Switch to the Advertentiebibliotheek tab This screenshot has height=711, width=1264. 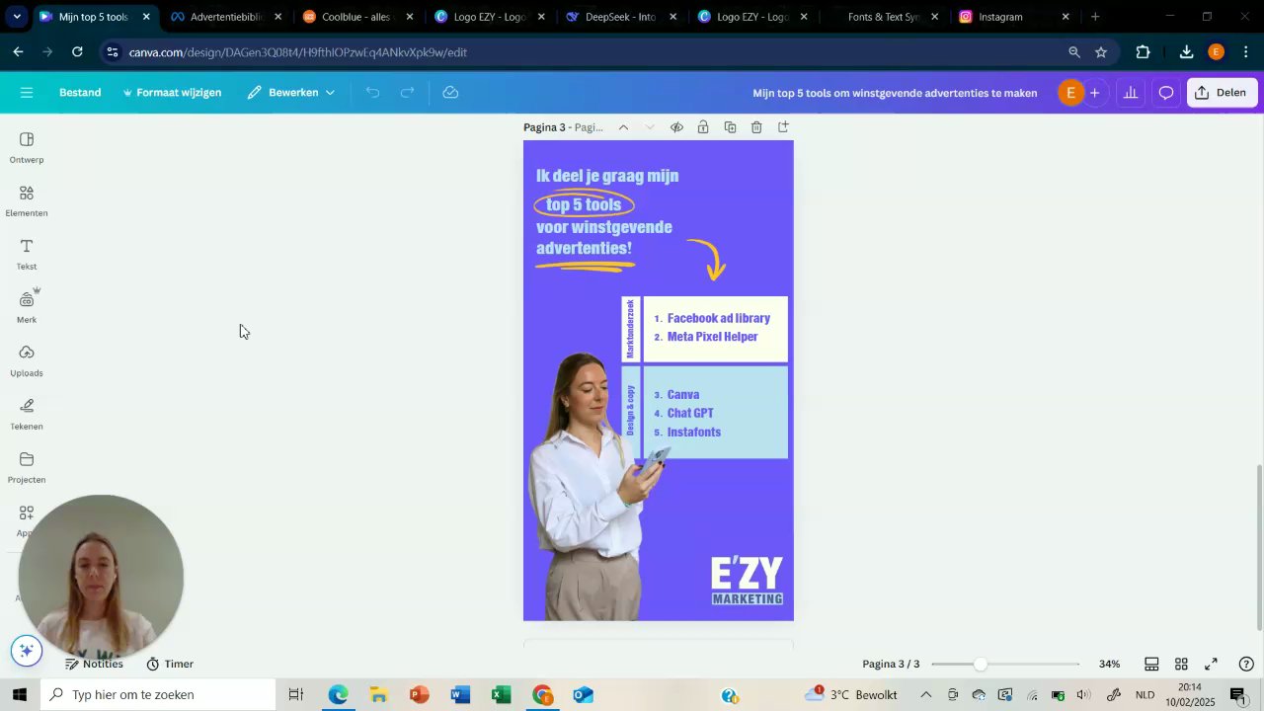[x=226, y=17]
